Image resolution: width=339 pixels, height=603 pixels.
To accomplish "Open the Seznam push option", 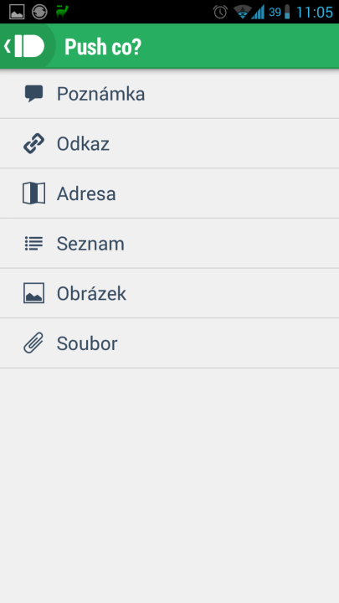I will 169,244.
